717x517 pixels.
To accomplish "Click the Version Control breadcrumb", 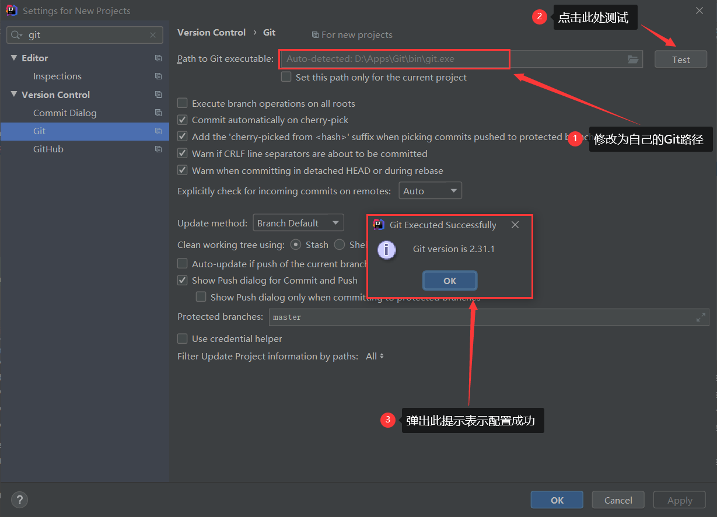I will (x=211, y=33).
